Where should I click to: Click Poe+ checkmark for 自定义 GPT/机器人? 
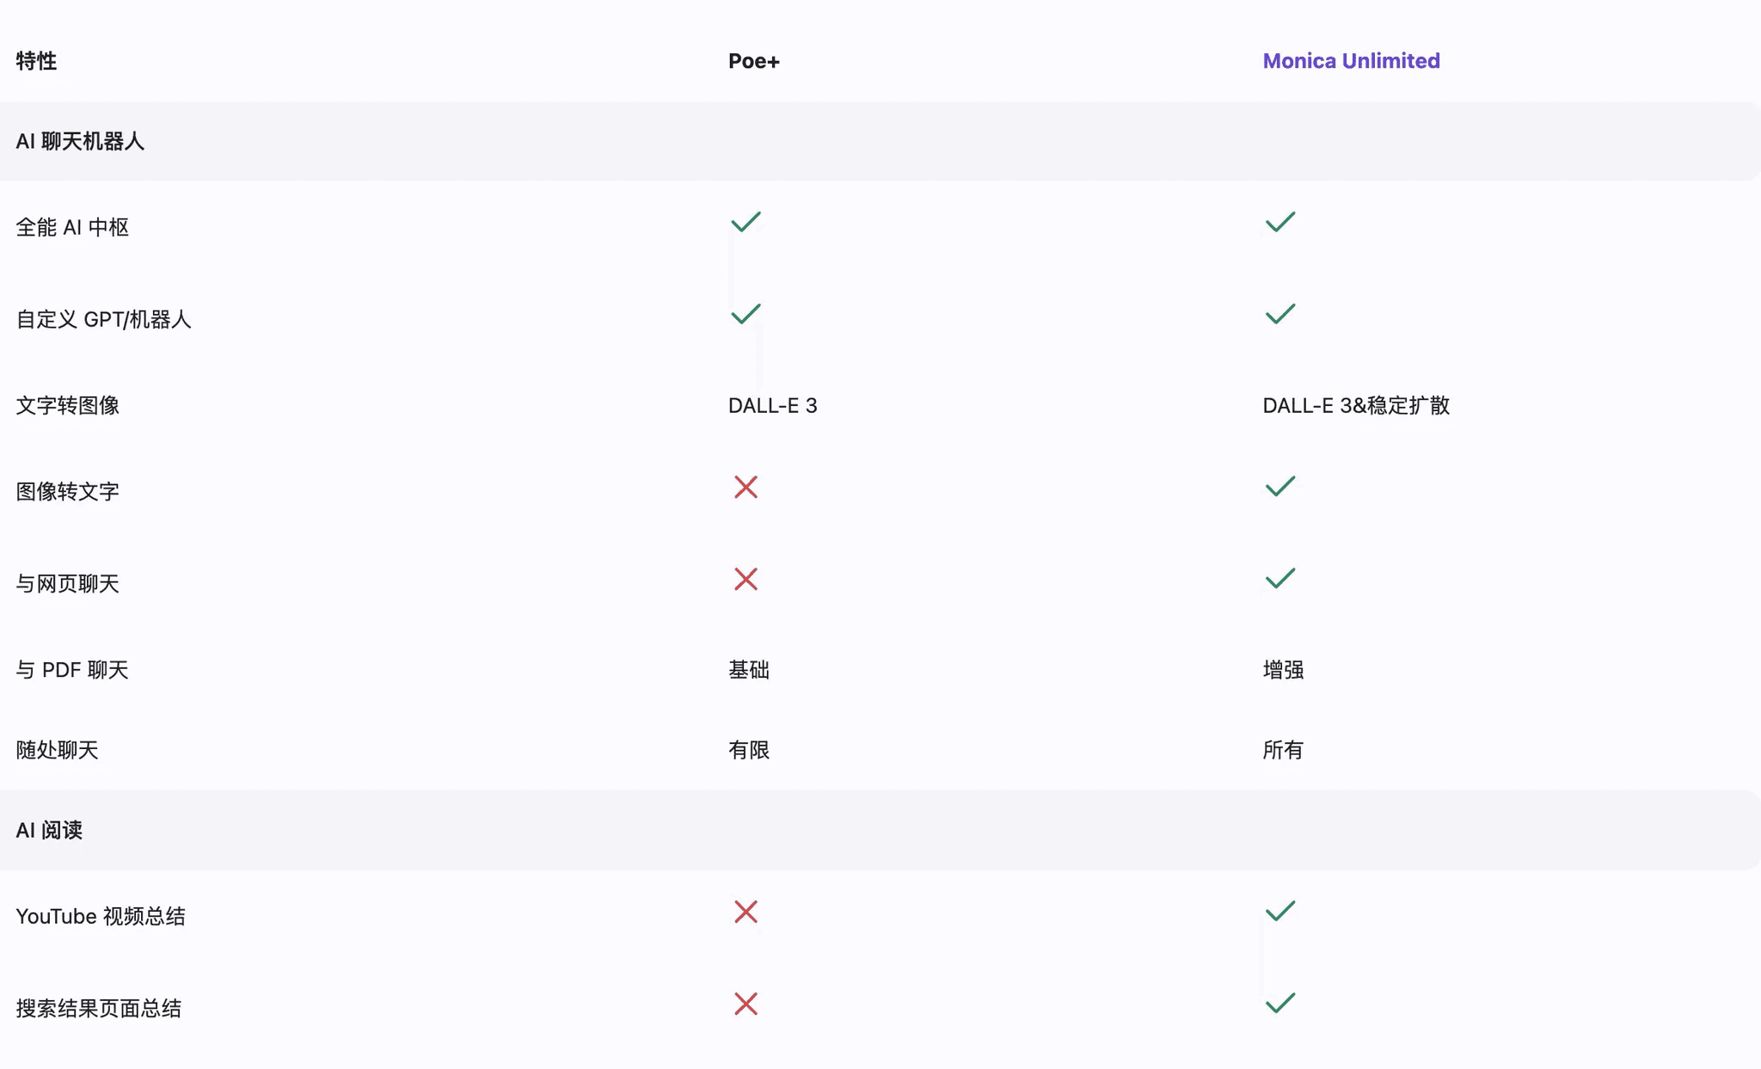tap(746, 314)
